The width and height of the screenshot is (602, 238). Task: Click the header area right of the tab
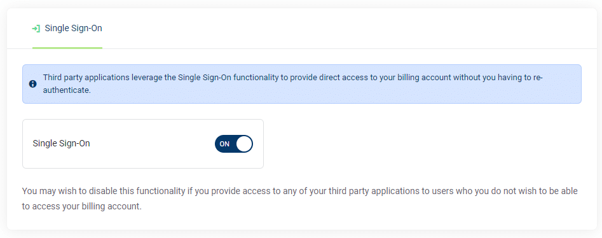click(346, 29)
